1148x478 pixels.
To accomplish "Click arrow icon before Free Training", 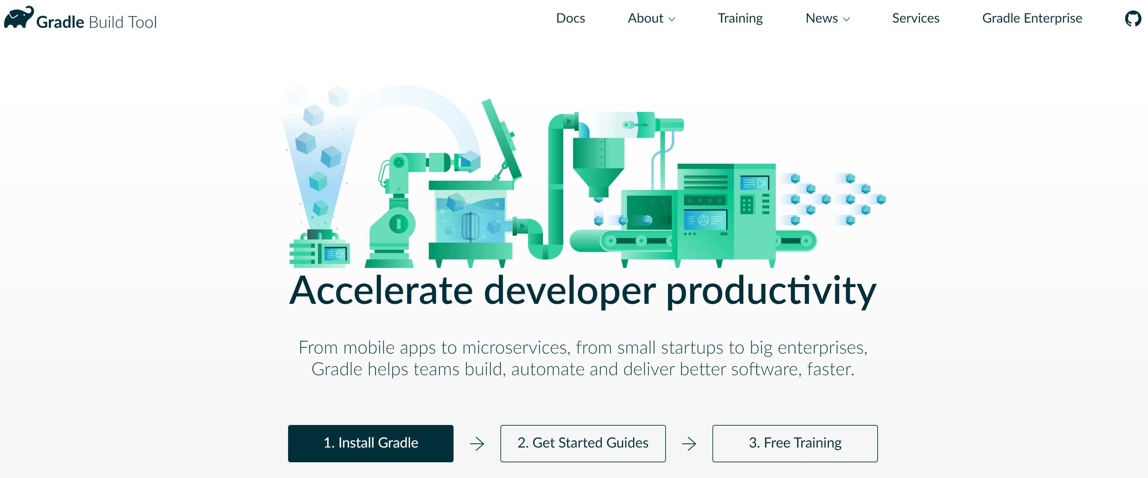I will coord(689,443).
